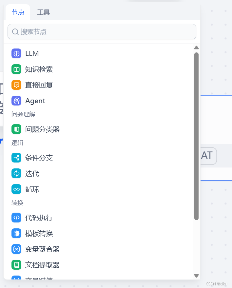This screenshot has height=288, width=232.
Task: Click the 条件分支 node icon
Action: click(x=16, y=158)
